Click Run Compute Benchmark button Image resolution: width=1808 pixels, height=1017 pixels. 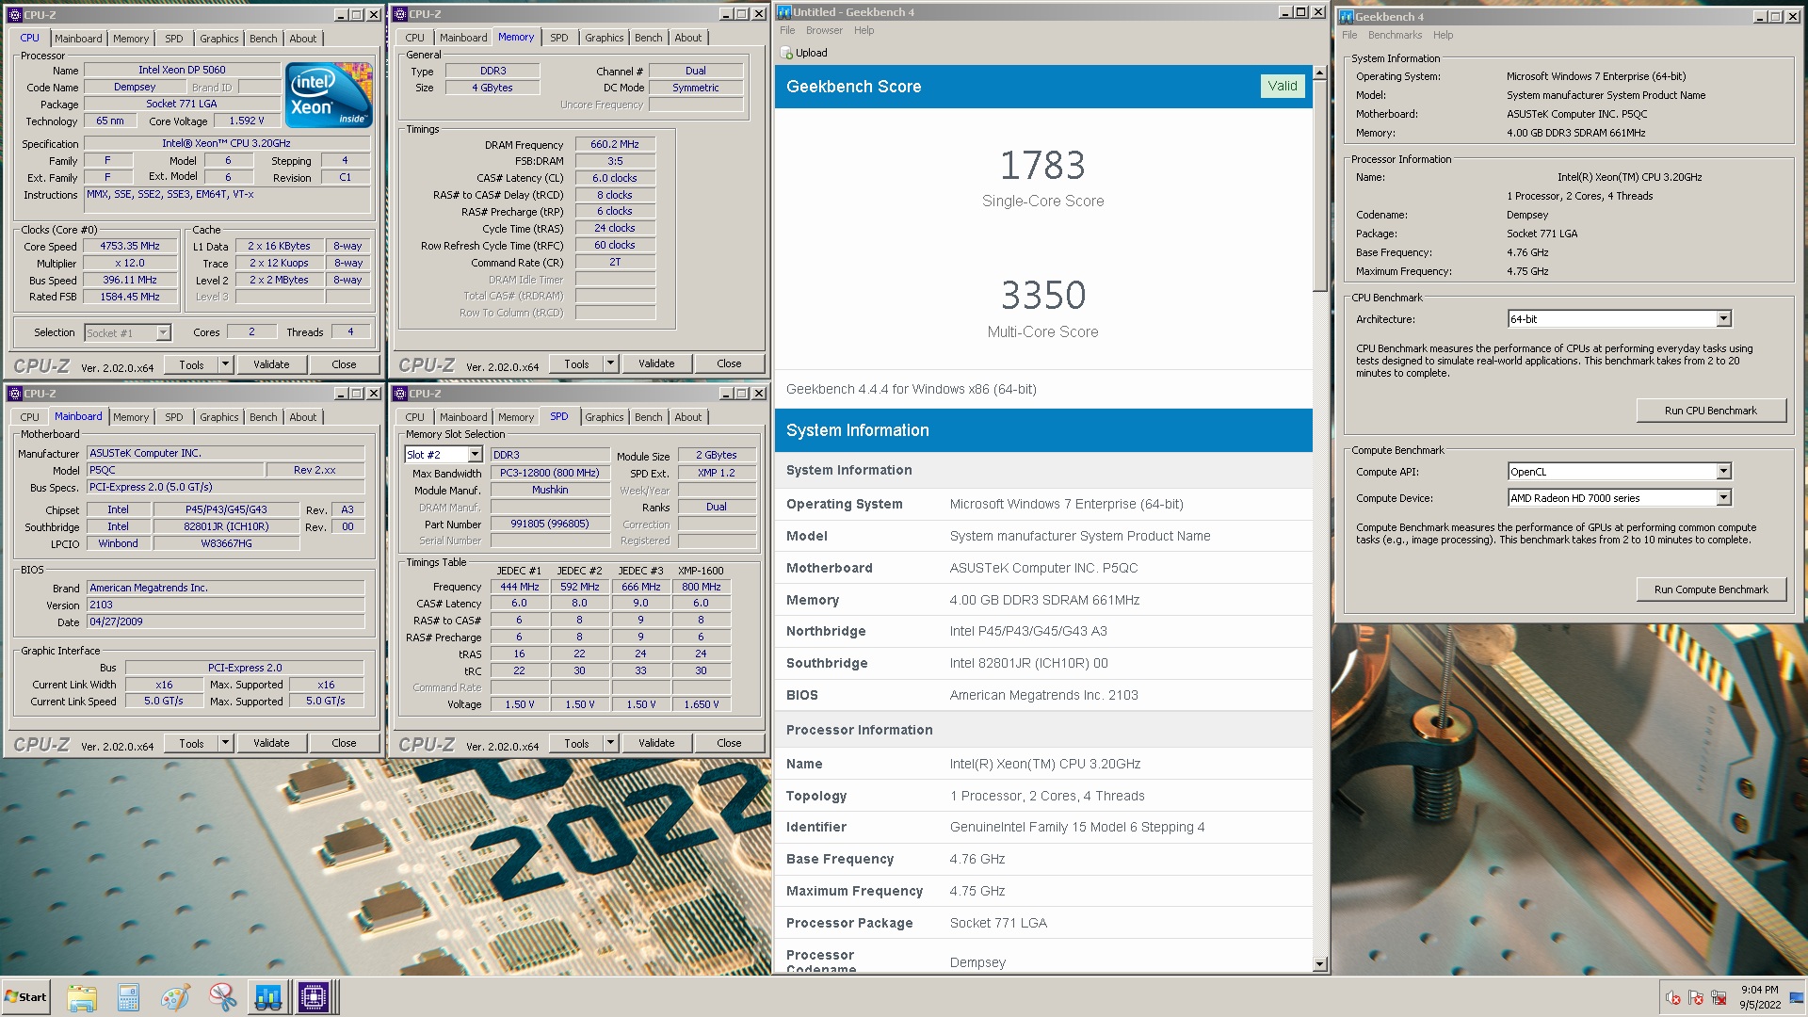pyautogui.click(x=1710, y=589)
